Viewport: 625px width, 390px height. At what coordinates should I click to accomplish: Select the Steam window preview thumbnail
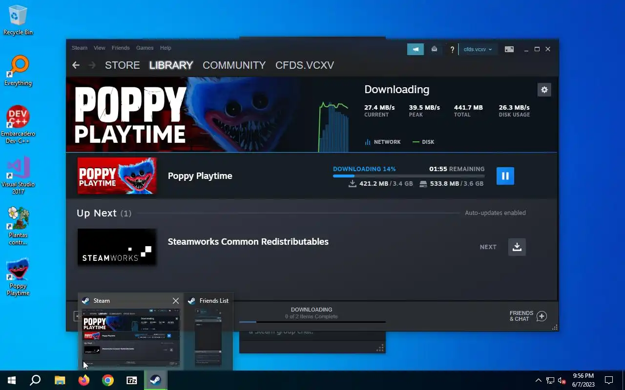point(131,337)
